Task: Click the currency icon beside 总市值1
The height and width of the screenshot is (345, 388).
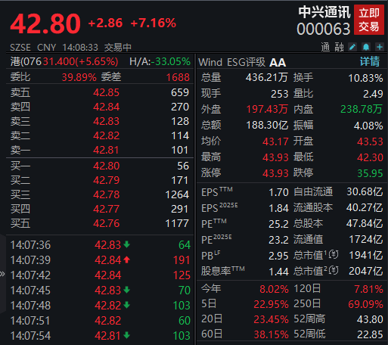Action: coord(334,255)
